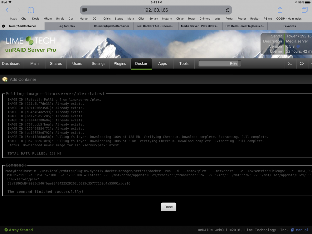The height and width of the screenshot is (234, 312).
Task: Open the Cbr bookmark
Action: [71, 18]
